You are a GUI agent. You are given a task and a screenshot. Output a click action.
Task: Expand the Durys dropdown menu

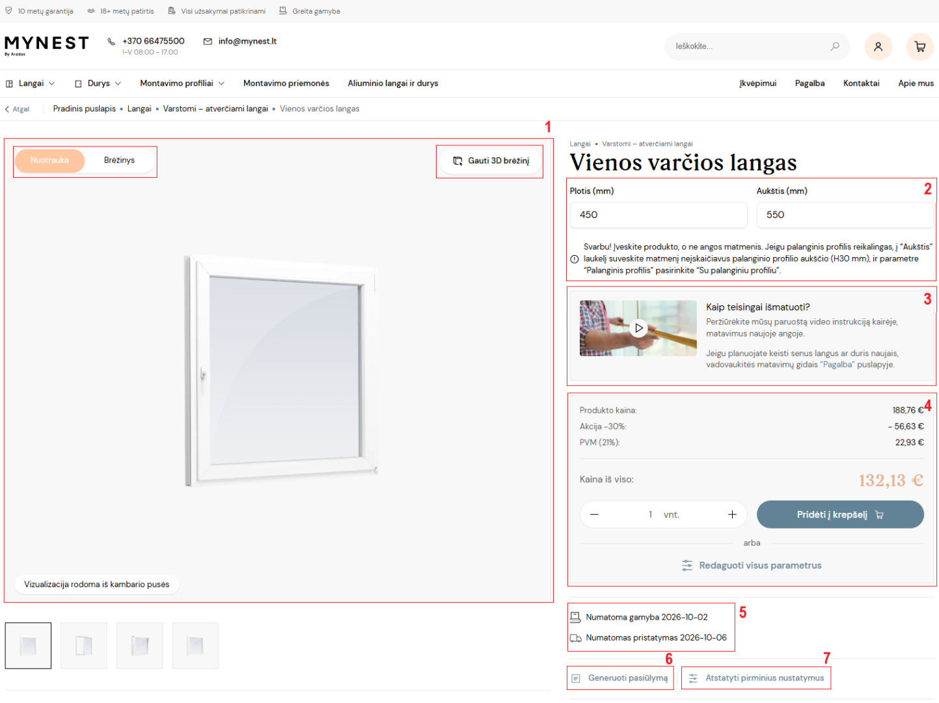98,83
